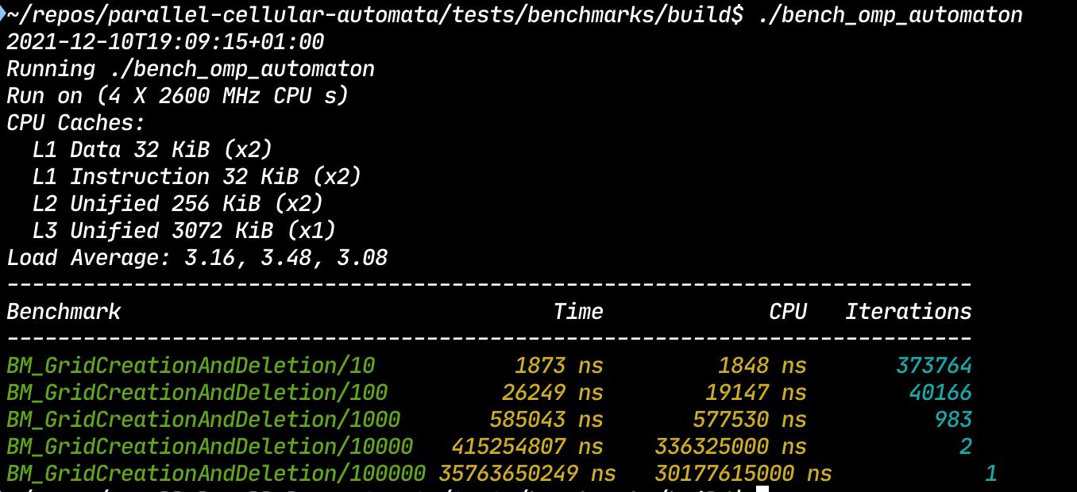
Task: Click the CPU value 336325000 ns
Action: [731, 447]
